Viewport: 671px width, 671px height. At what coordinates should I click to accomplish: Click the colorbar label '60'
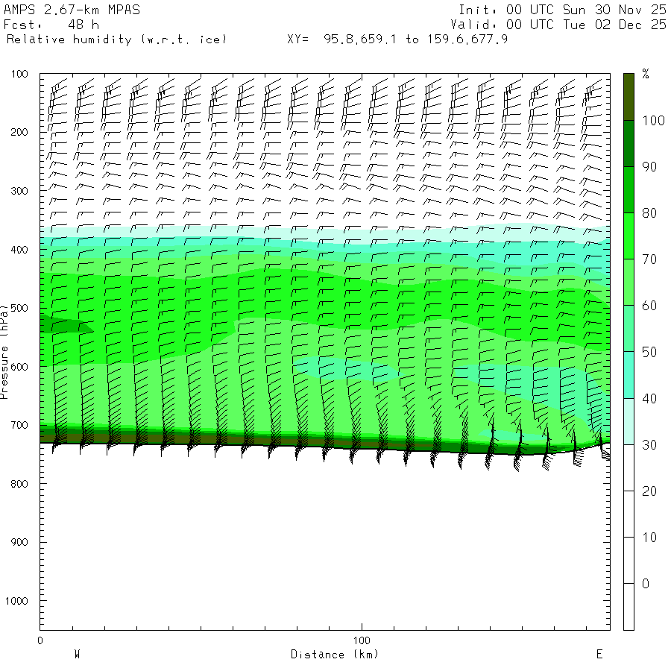649,306
